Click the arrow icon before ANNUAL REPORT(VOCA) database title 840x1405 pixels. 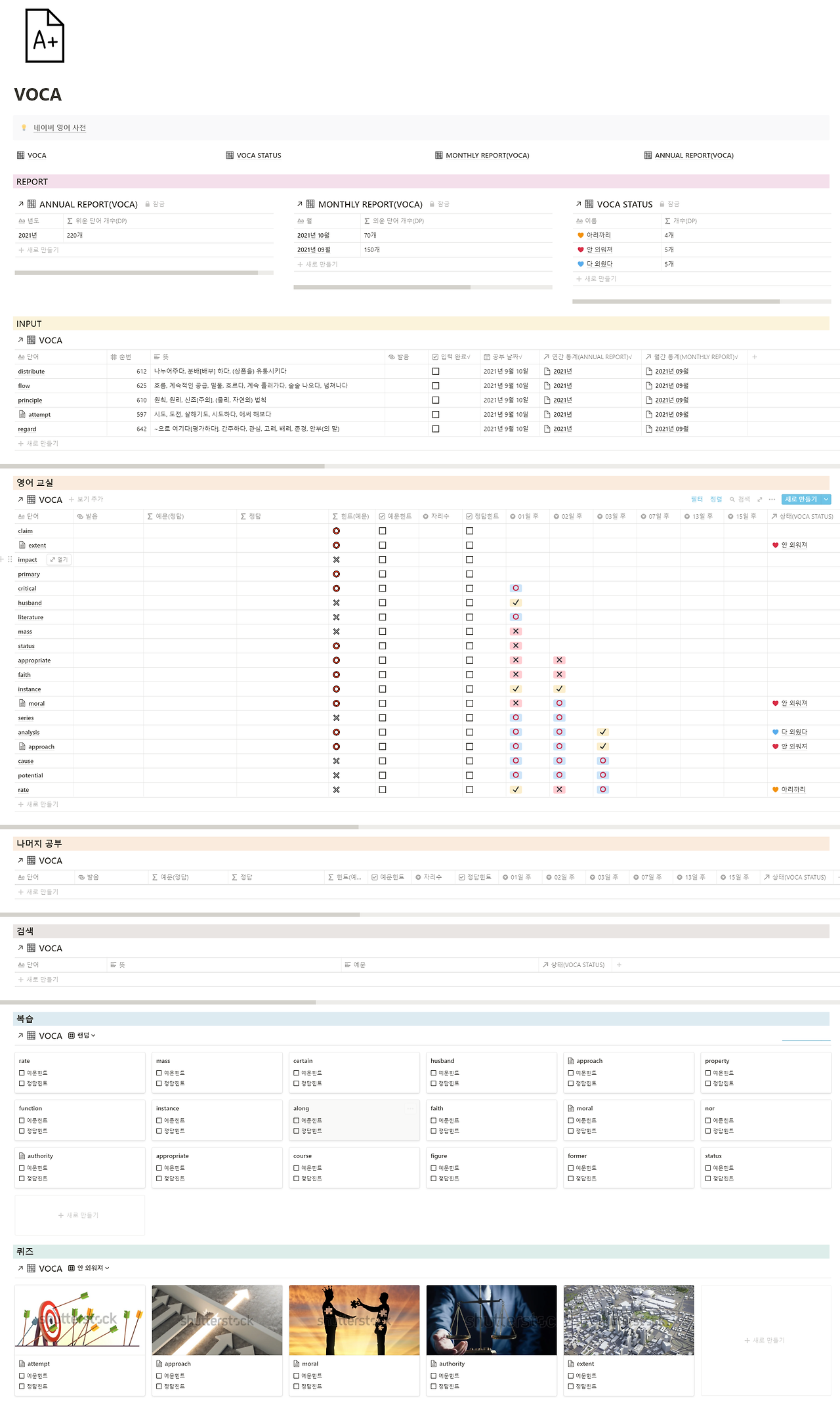pos(21,204)
